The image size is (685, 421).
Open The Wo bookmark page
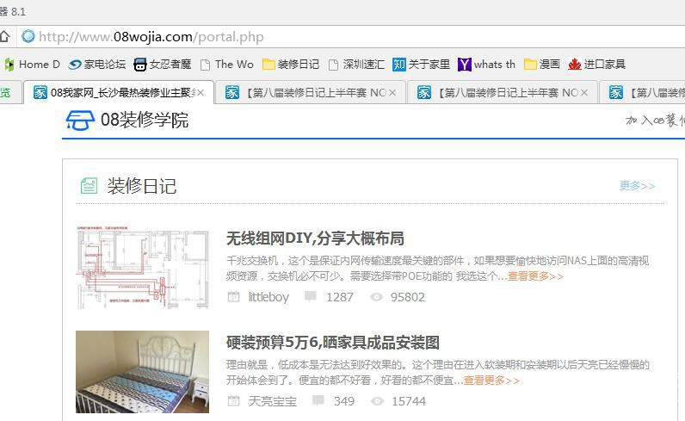(227, 64)
